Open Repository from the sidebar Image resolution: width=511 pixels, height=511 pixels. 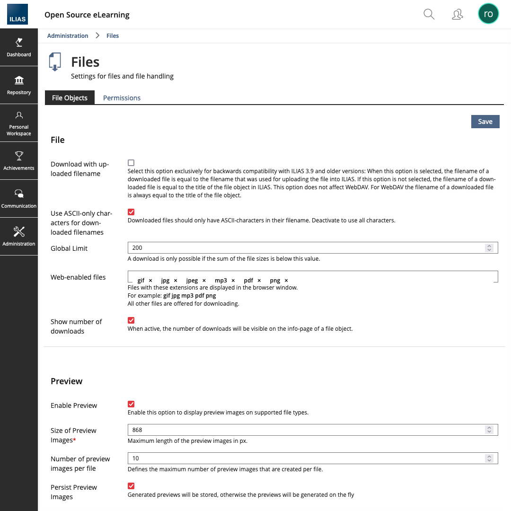click(x=19, y=85)
